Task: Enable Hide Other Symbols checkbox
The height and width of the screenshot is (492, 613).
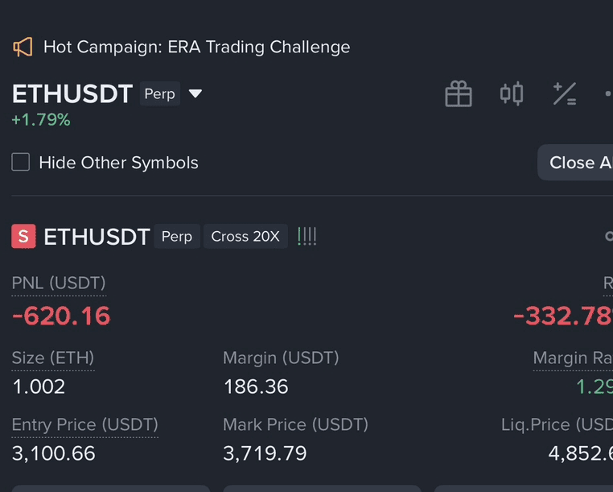Action: 21,162
